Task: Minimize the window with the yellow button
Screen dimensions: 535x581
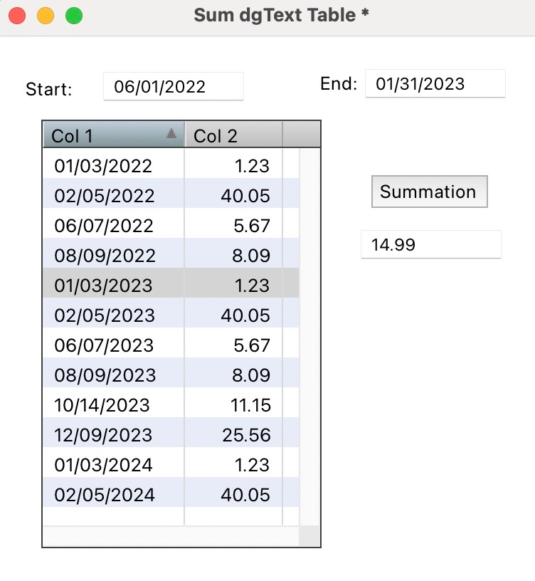Action: [x=45, y=16]
